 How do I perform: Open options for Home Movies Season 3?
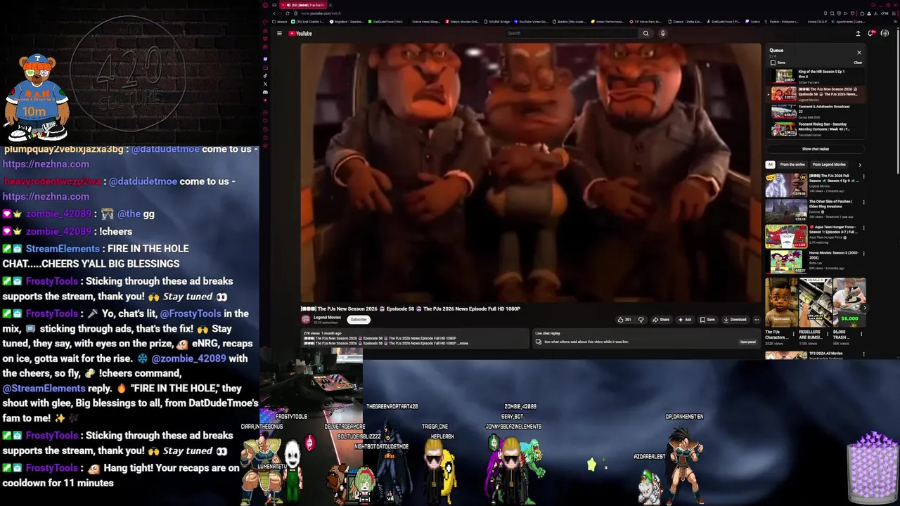(863, 254)
